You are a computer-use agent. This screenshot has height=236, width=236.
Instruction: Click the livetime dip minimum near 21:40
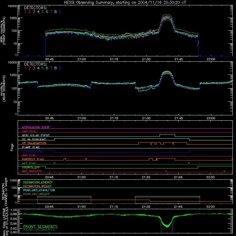167,226
